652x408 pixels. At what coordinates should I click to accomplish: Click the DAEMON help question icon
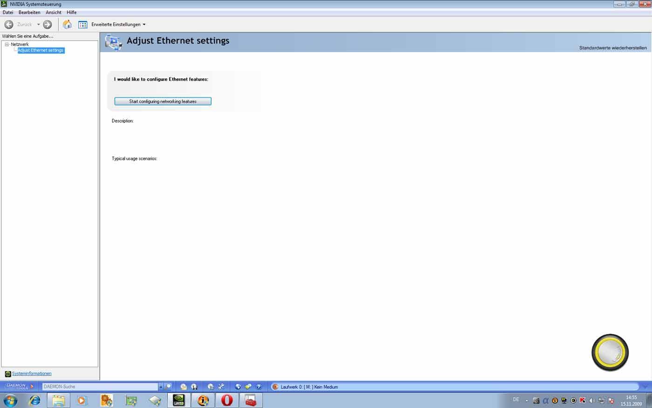pyautogui.click(x=259, y=387)
